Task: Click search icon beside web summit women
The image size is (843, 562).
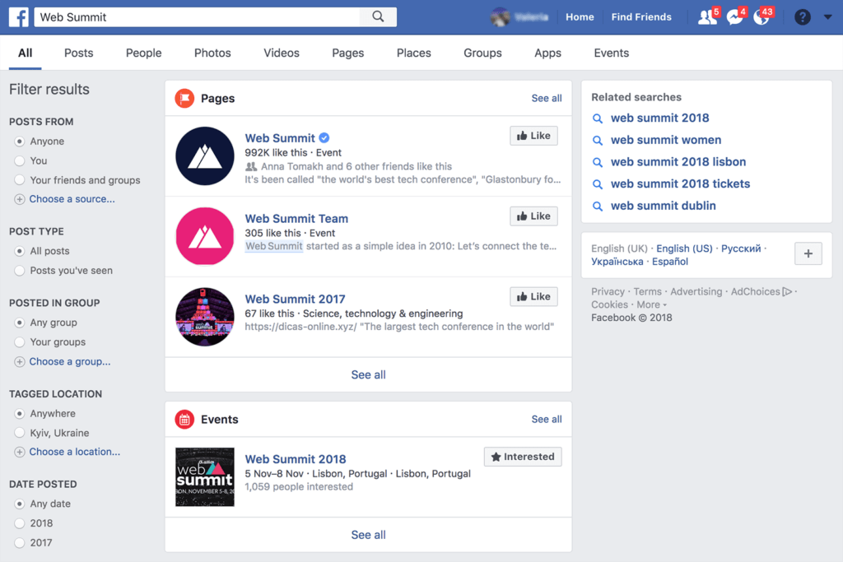Action: [598, 141]
